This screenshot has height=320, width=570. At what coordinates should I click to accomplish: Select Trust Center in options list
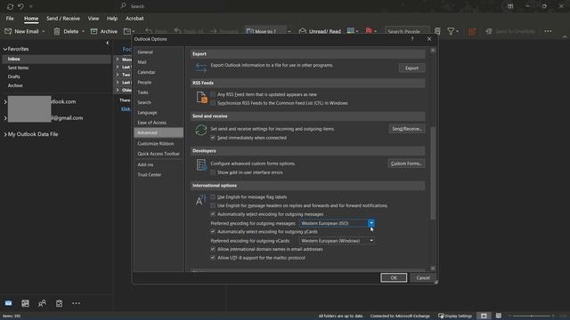pyautogui.click(x=150, y=174)
